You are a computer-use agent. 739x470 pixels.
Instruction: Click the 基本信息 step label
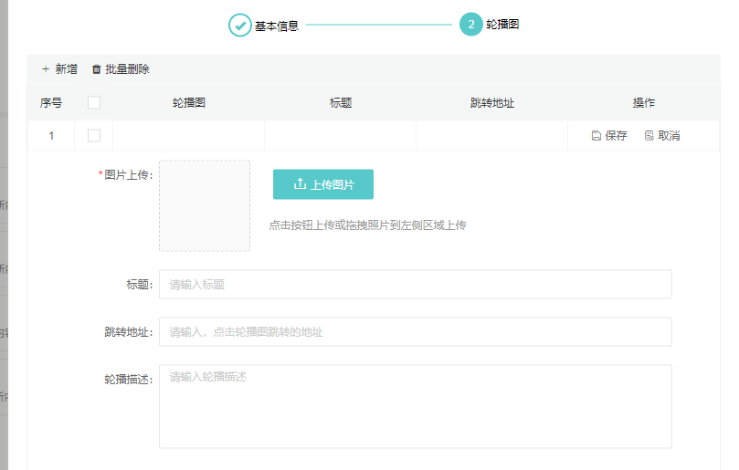coord(277,26)
